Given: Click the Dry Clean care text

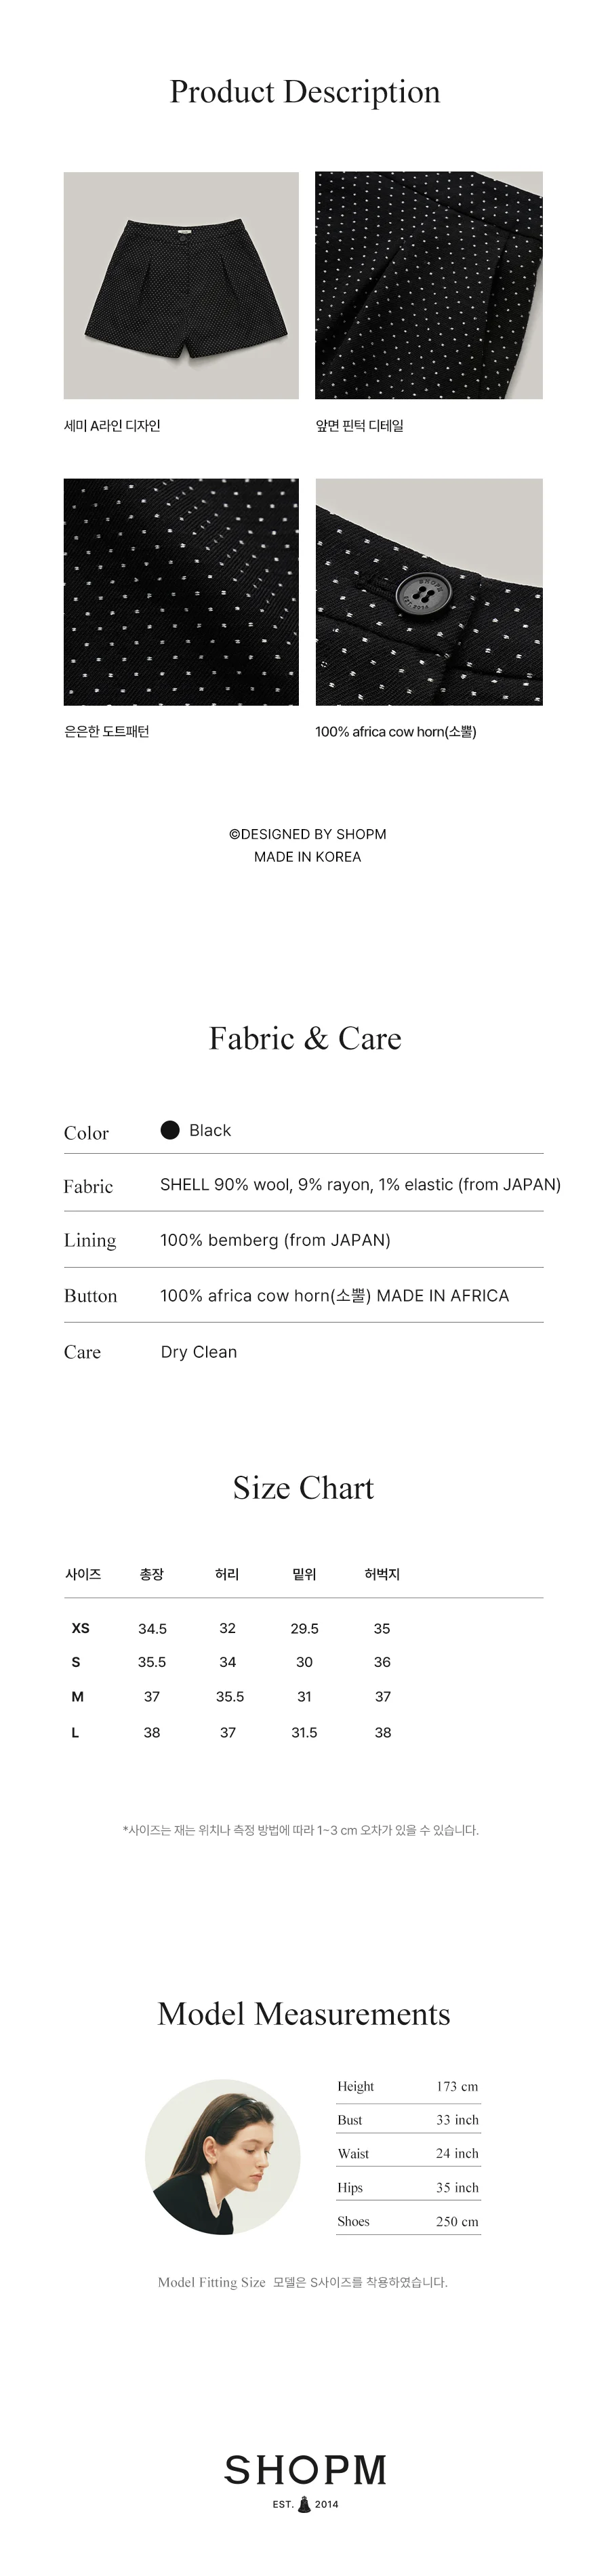Looking at the screenshot, I should tap(199, 1352).
